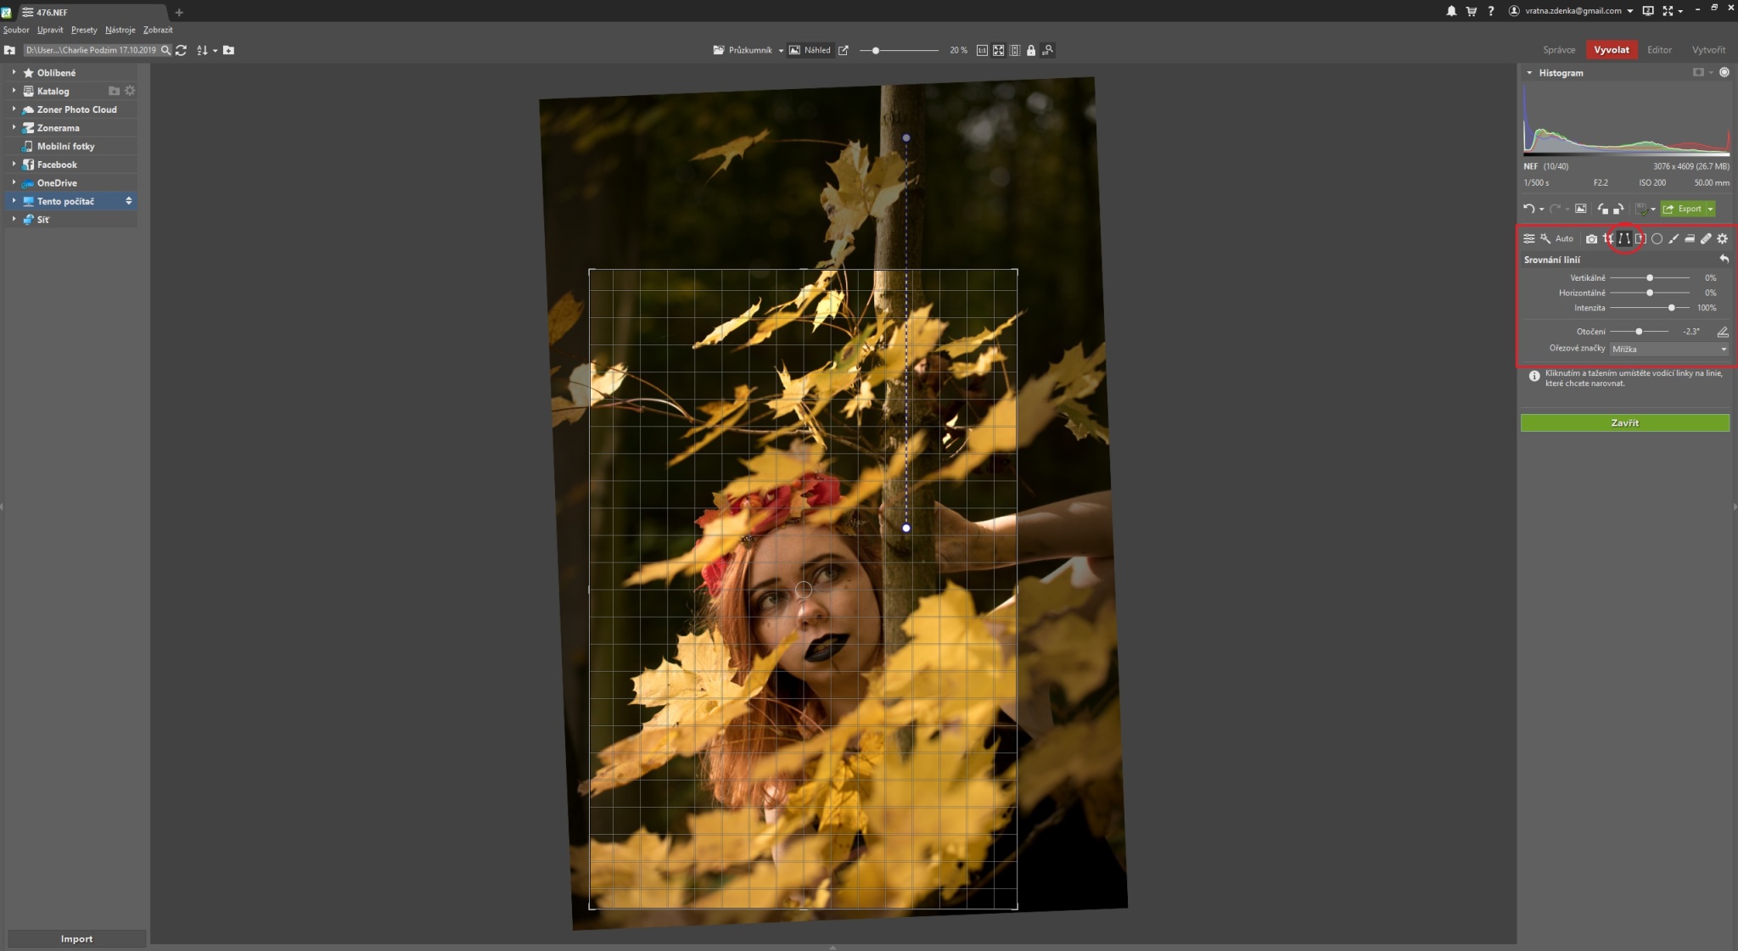Screen dimensions: 1738x951
Task: Select Facebook in the navigator
Action: pos(57,165)
